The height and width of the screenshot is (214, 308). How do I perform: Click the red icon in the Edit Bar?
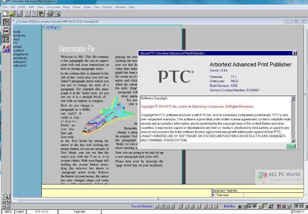point(284,207)
